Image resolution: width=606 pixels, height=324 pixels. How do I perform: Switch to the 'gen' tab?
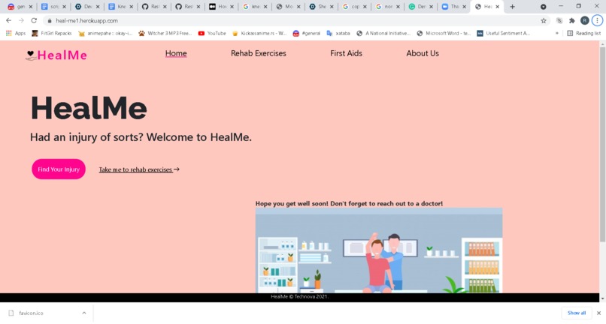(x=20, y=7)
